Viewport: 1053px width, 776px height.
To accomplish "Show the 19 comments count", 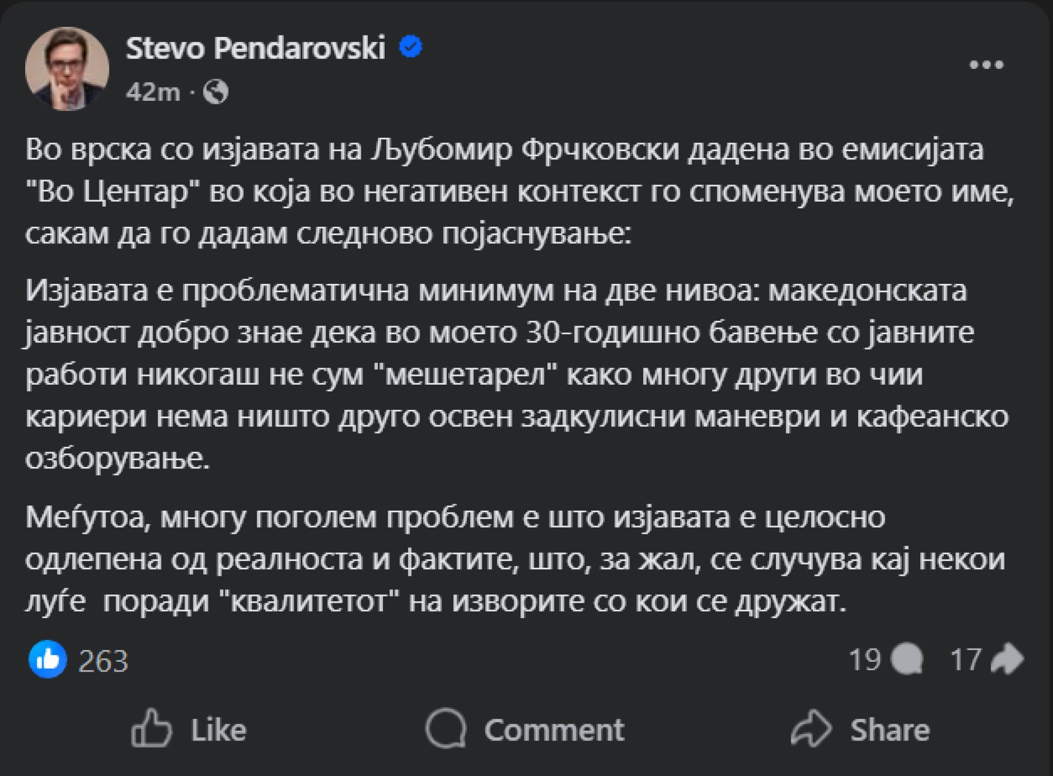I will pos(865,660).
